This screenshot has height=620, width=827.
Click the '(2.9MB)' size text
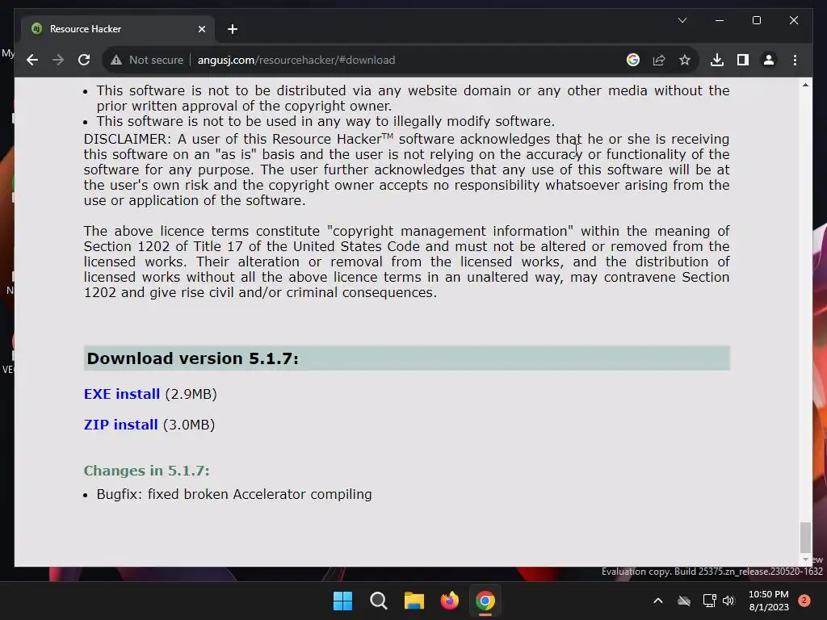(191, 394)
